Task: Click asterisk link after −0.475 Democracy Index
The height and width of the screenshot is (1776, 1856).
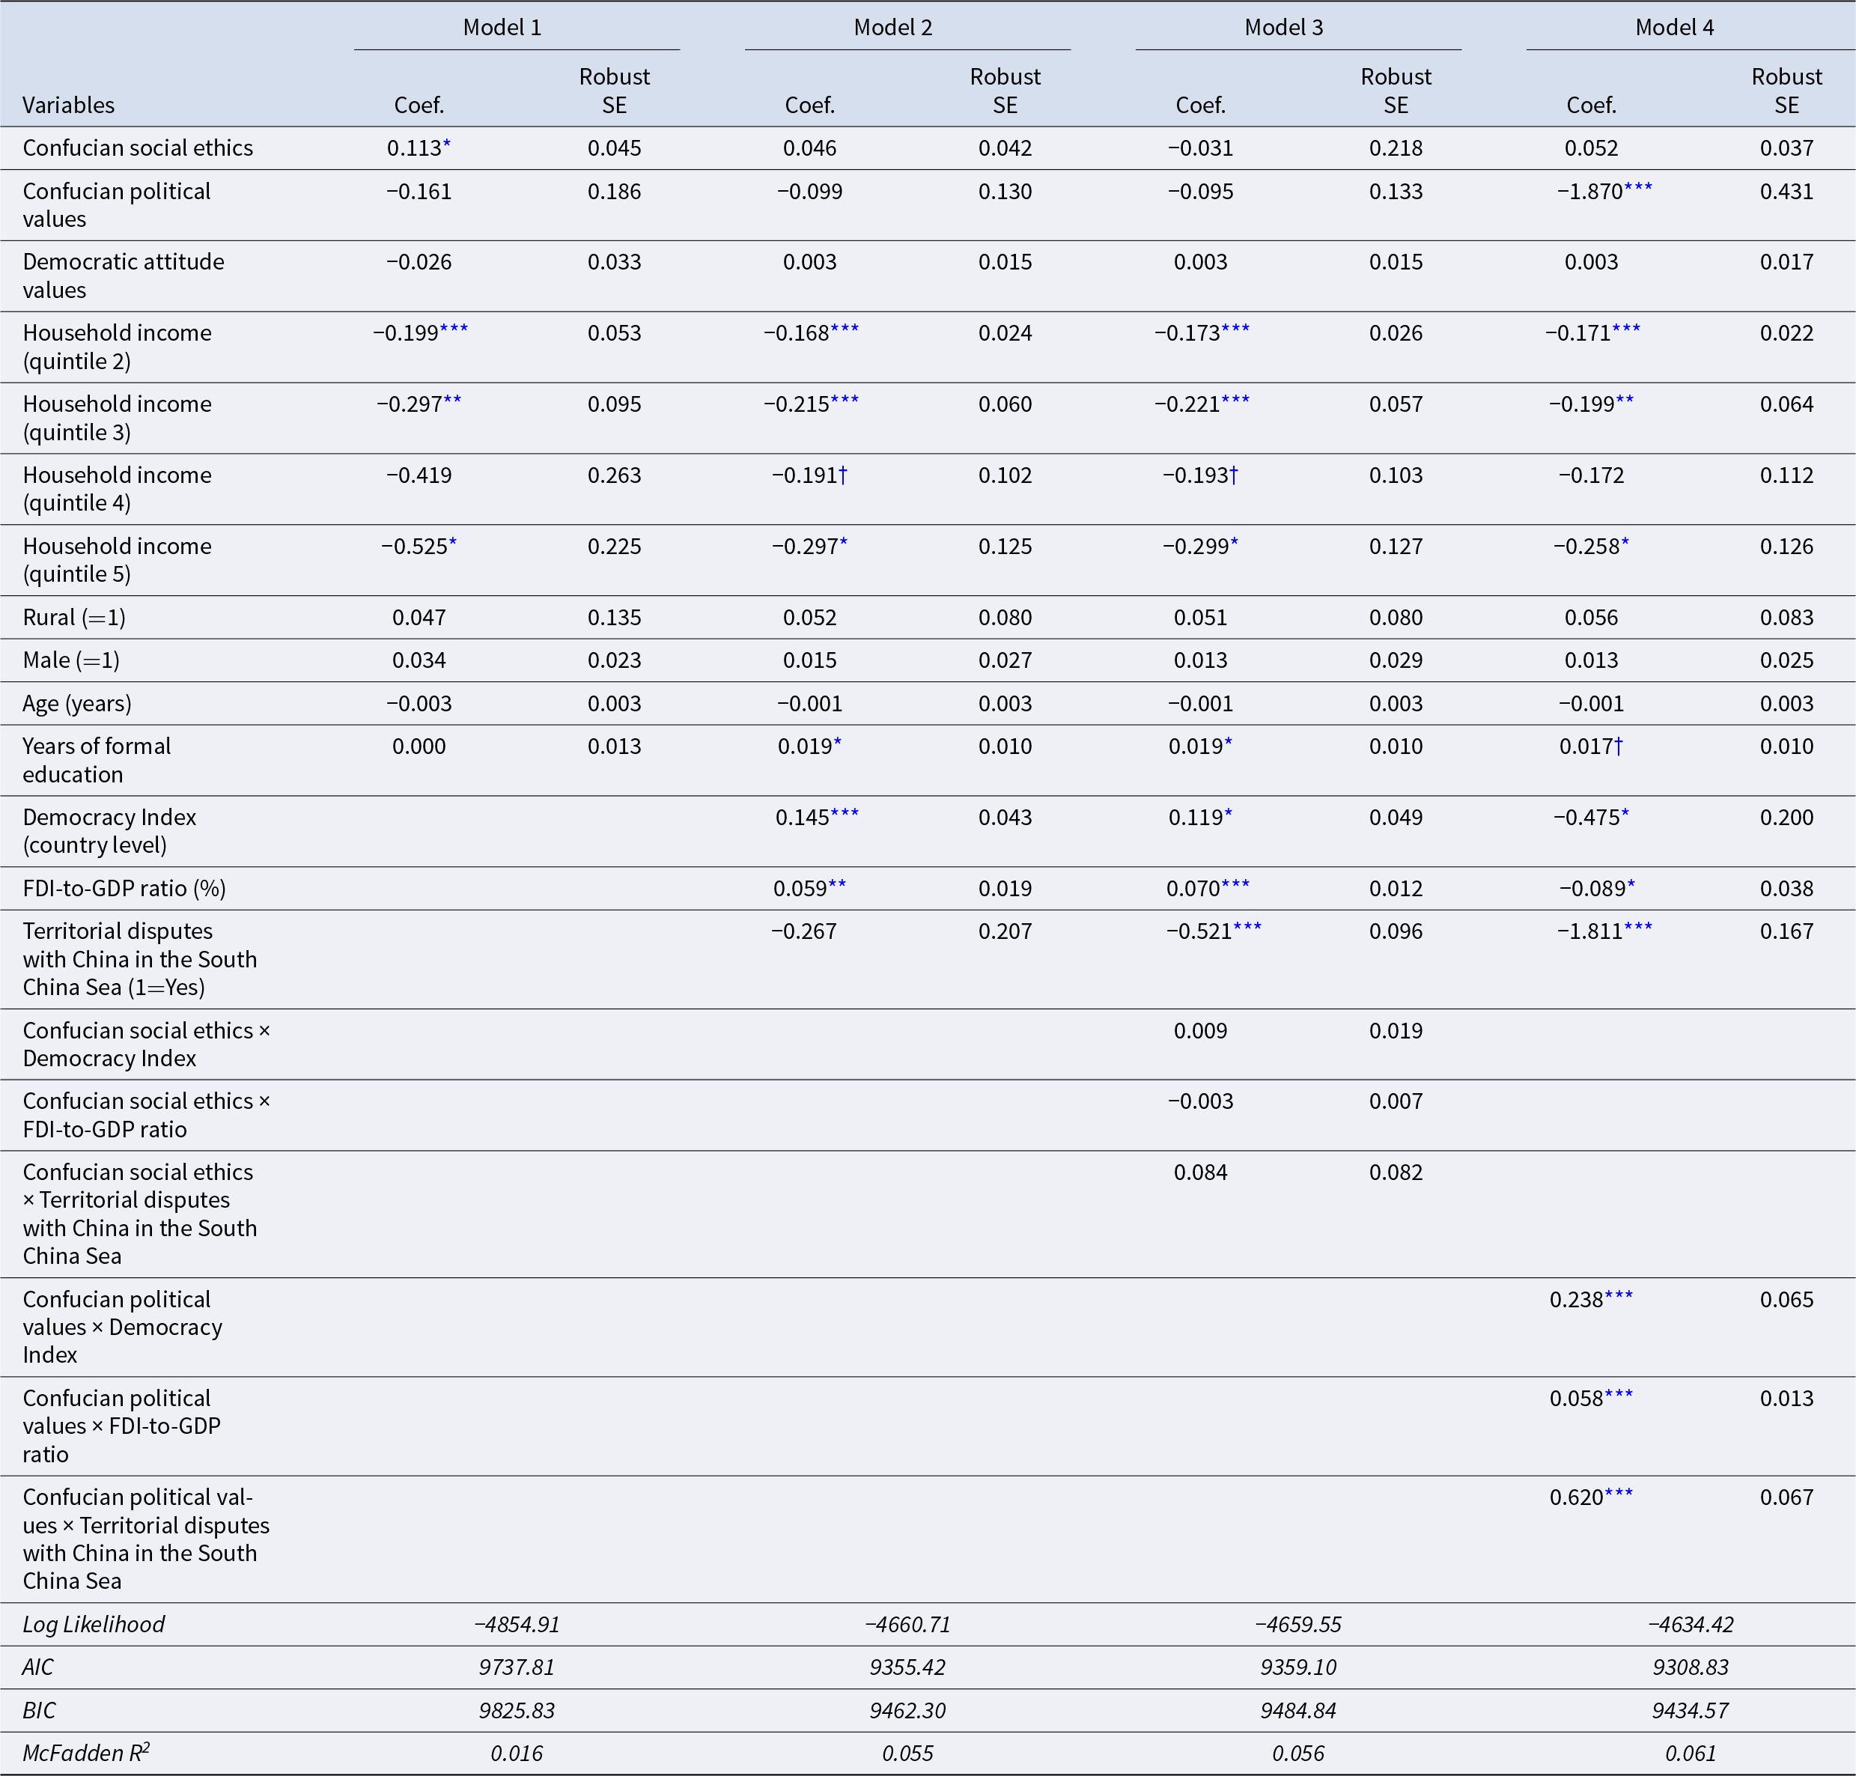Action: pyautogui.click(x=1625, y=813)
